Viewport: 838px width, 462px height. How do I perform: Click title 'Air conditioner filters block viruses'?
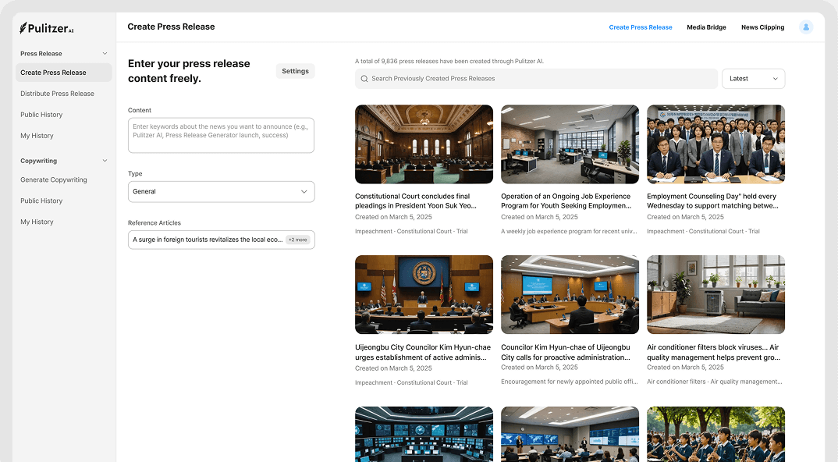point(713,353)
